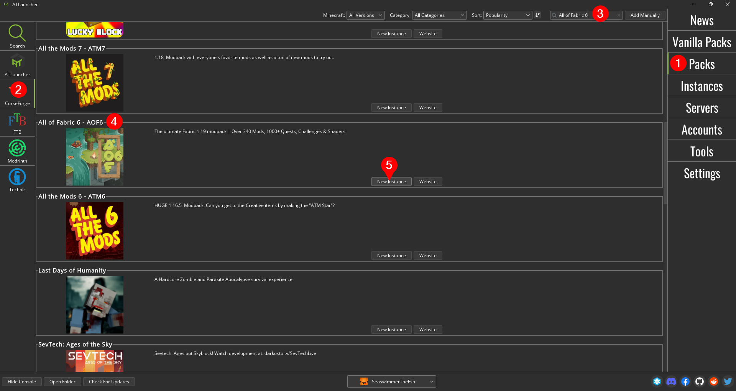Click the 'Last Days of Humanity' title
This screenshot has width=736, height=391.
pos(72,270)
